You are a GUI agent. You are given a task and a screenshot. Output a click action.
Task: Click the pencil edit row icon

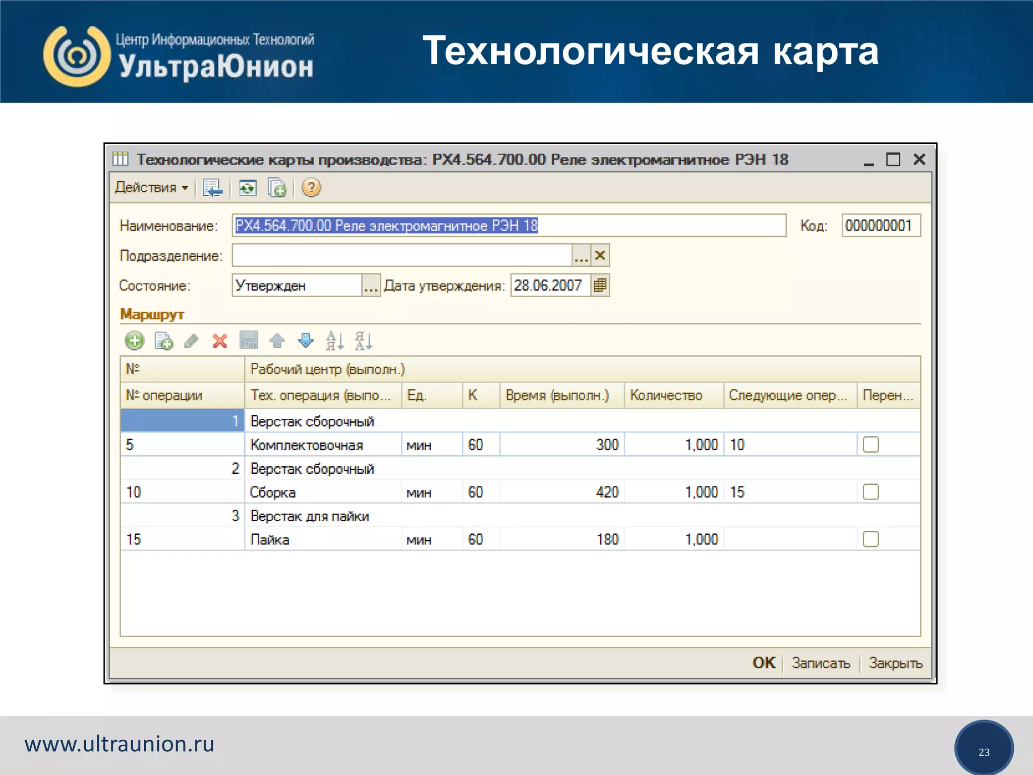pyautogui.click(x=192, y=341)
